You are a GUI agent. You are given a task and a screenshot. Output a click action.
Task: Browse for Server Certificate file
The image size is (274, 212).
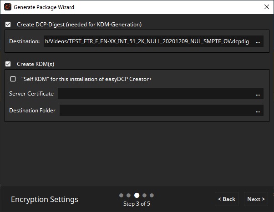pos(258,94)
